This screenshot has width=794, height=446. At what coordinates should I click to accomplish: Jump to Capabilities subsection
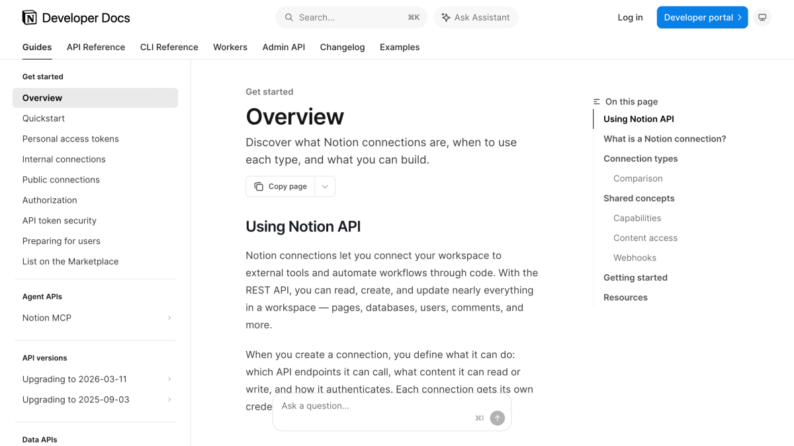(637, 218)
